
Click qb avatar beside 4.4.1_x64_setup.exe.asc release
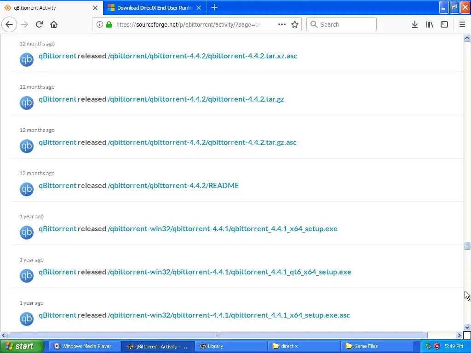point(26,319)
